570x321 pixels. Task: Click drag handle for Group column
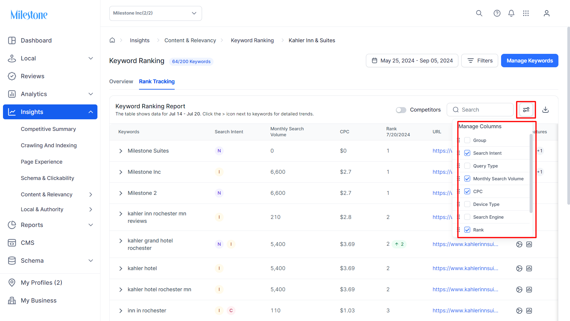pyautogui.click(x=459, y=140)
